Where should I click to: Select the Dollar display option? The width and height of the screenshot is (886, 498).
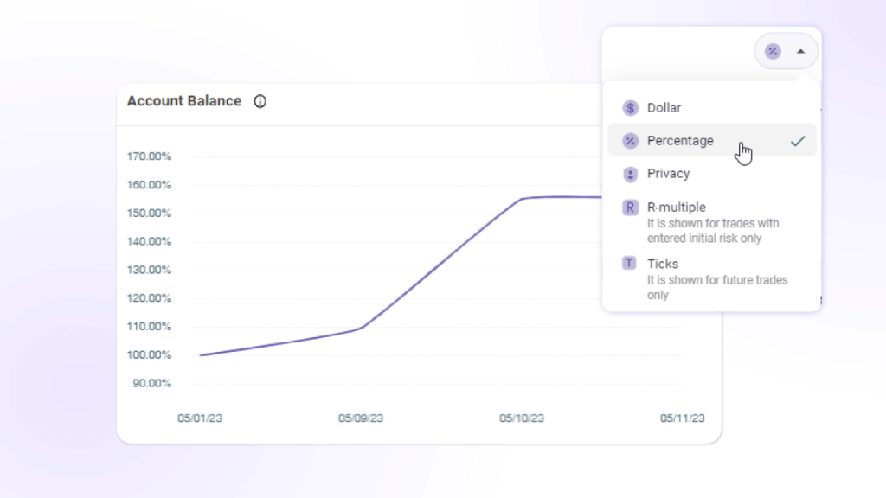664,108
